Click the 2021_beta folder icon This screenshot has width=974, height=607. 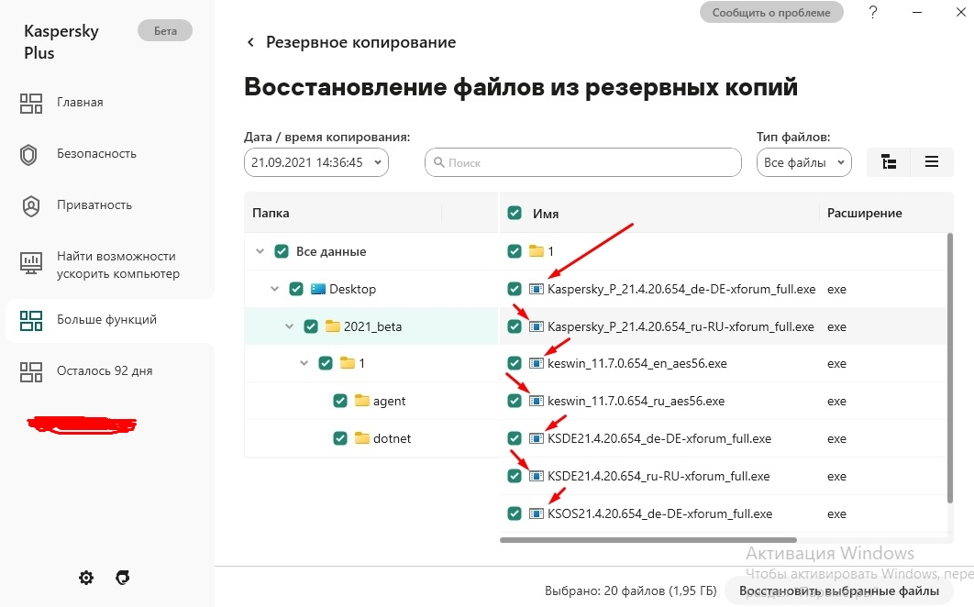pyautogui.click(x=333, y=326)
